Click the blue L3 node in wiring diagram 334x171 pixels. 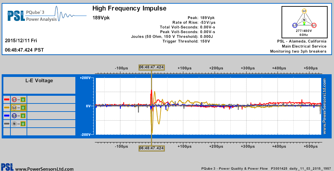point(295,25)
